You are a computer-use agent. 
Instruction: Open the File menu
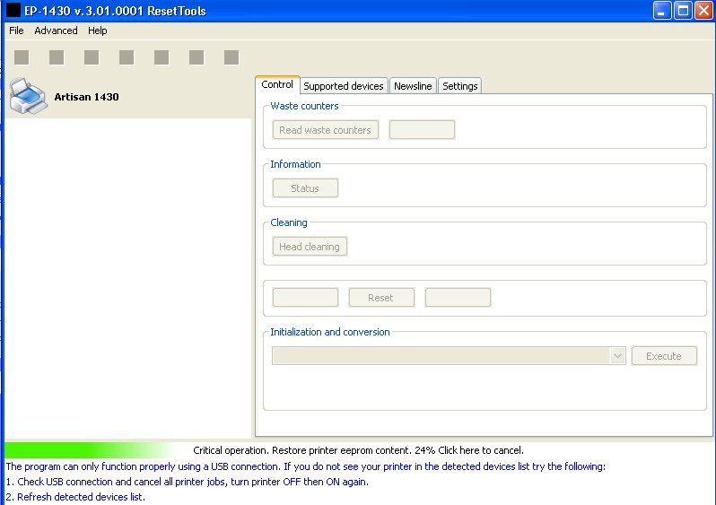pyautogui.click(x=16, y=30)
